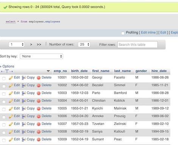Click the copy icon for employee Bezalel
The width and height of the screenshot is (178, 145).
23,86
